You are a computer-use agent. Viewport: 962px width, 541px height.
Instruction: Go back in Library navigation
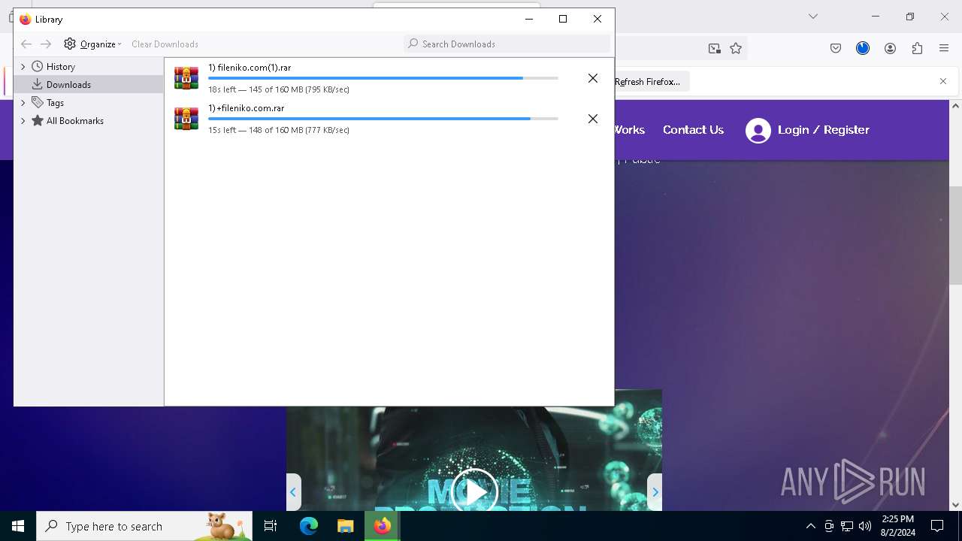(26, 44)
